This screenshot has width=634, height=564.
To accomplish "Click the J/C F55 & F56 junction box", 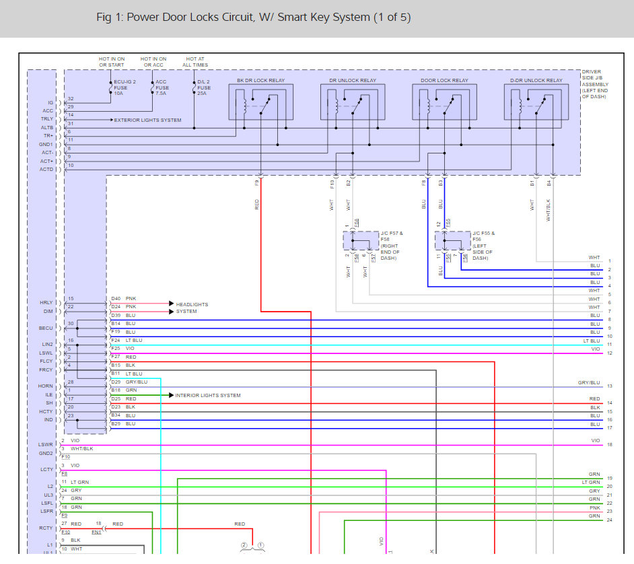I will pyautogui.click(x=452, y=240).
